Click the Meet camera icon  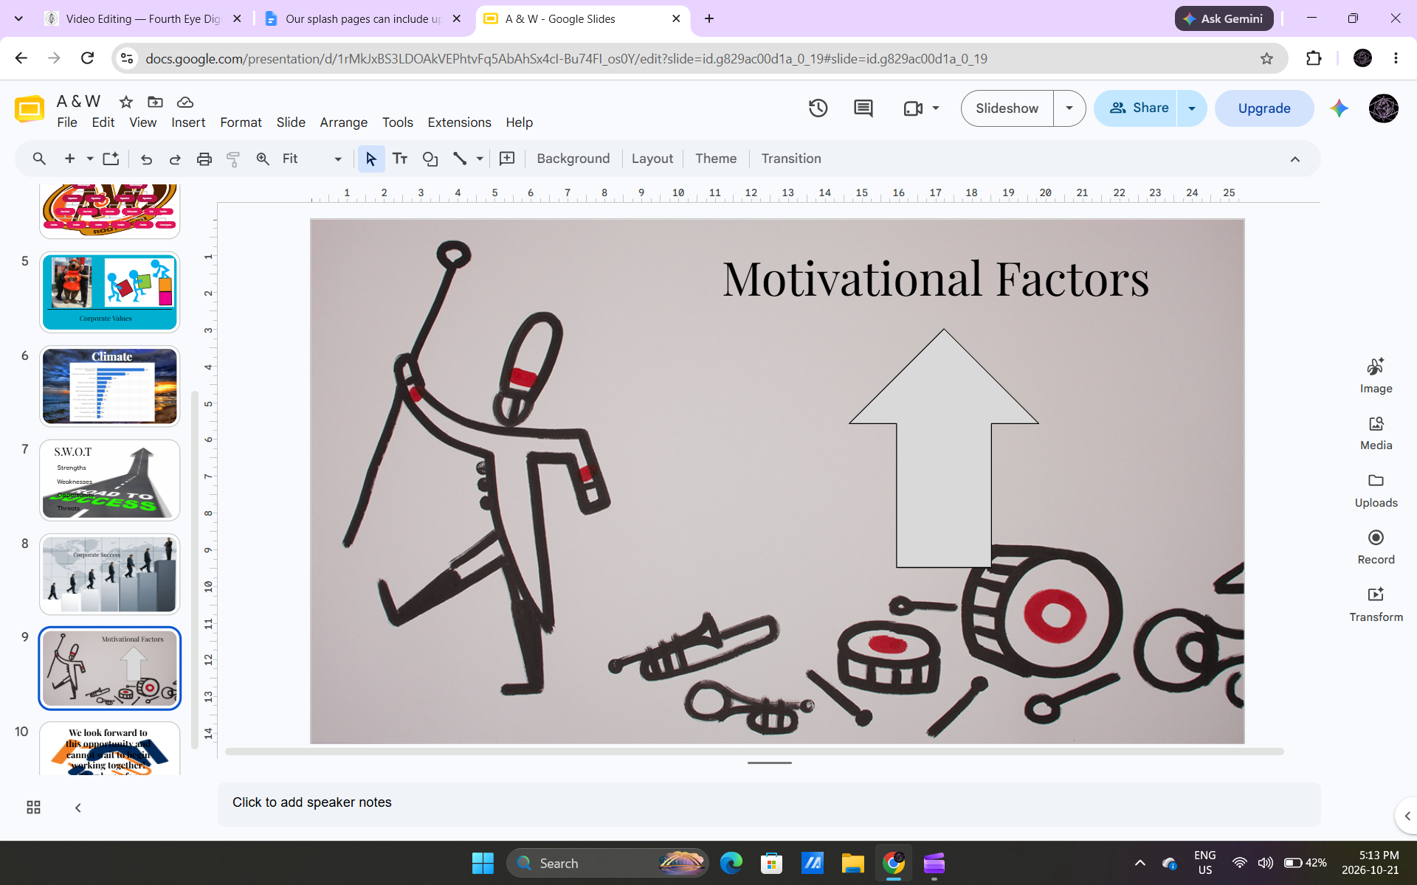913,108
